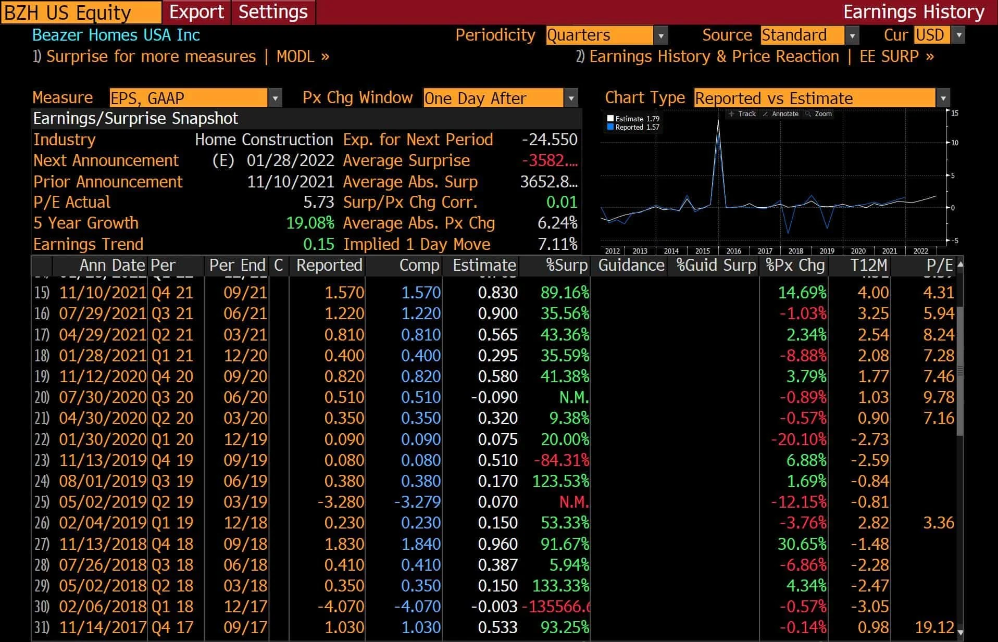Click the blue Reported legend swatch

610,127
